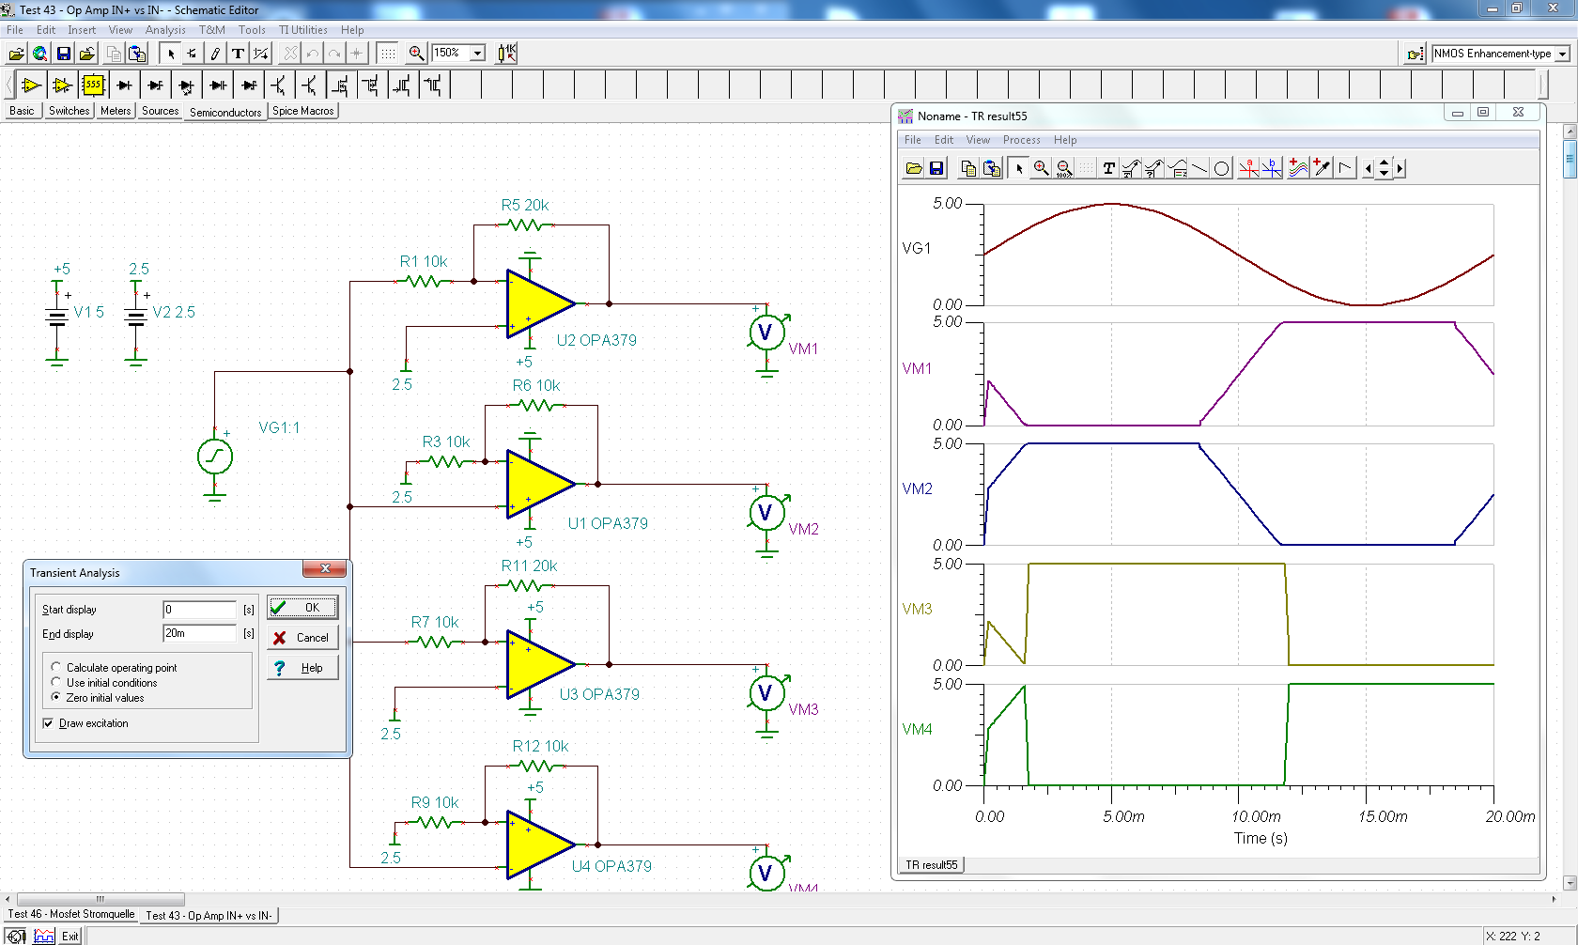Viewport: 1578px width, 945px height.
Task: Place an NPN bipolar transistor
Action: [x=279, y=85]
